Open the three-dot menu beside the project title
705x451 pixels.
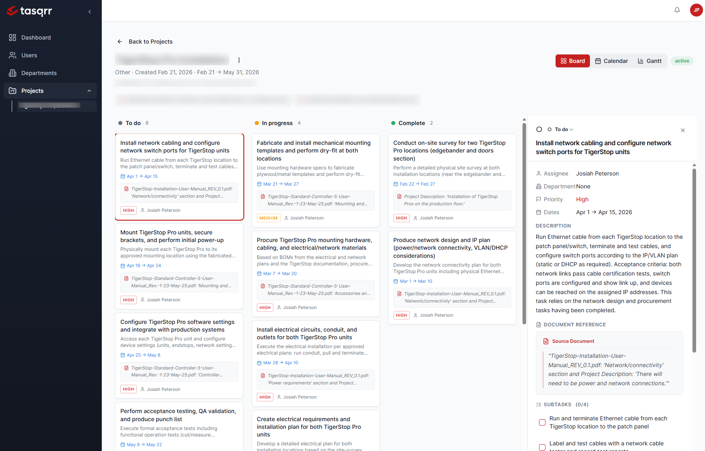click(x=239, y=60)
